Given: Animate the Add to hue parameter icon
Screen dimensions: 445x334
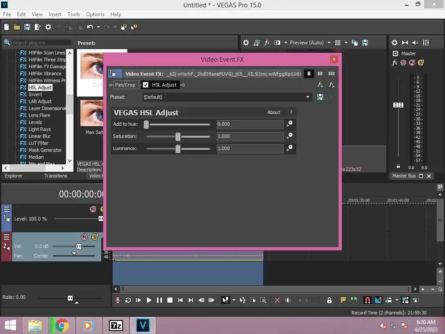Looking at the screenshot, I should [x=289, y=124].
